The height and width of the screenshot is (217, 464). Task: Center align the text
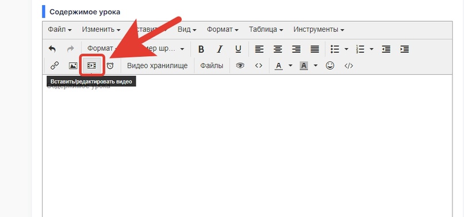coord(278,49)
